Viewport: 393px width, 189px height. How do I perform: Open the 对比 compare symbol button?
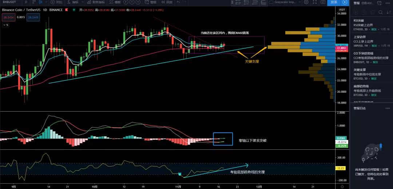(x=56, y=2)
